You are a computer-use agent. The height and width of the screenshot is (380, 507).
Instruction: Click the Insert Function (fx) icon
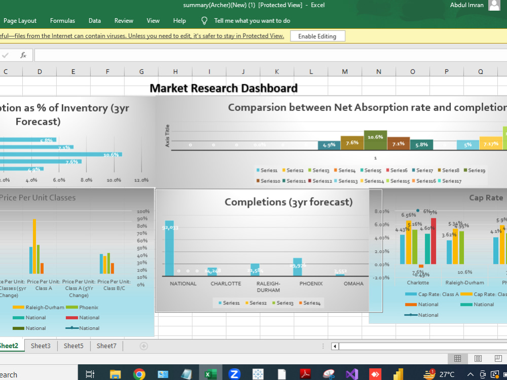(x=22, y=55)
